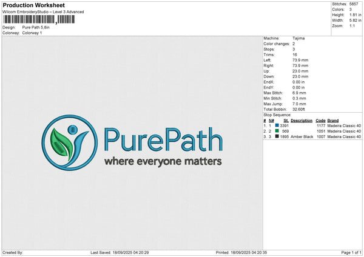This screenshot has width=364, height=257.
Task: Click the black thread swatch for Amber Black
Action: pyautogui.click(x=277, y=136)
